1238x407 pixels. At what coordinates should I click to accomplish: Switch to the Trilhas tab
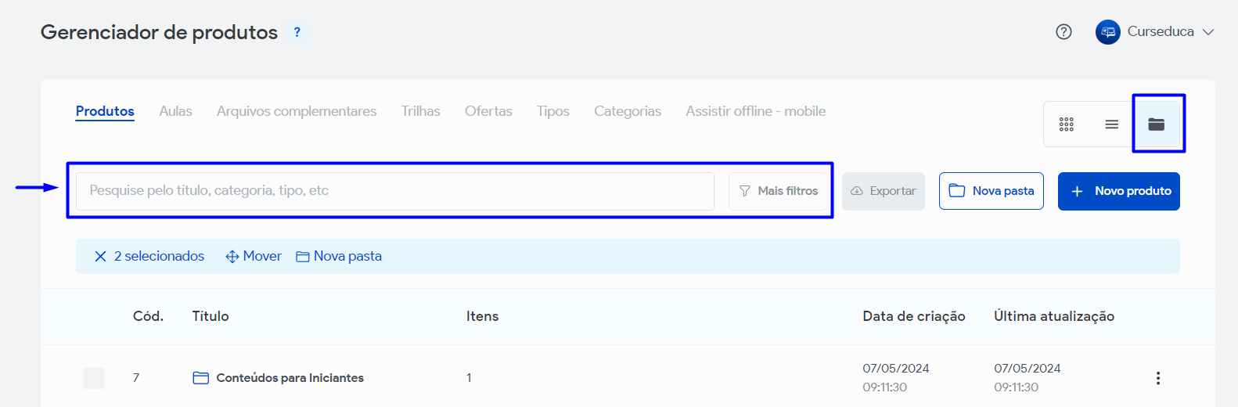click(x=420, y=111)
